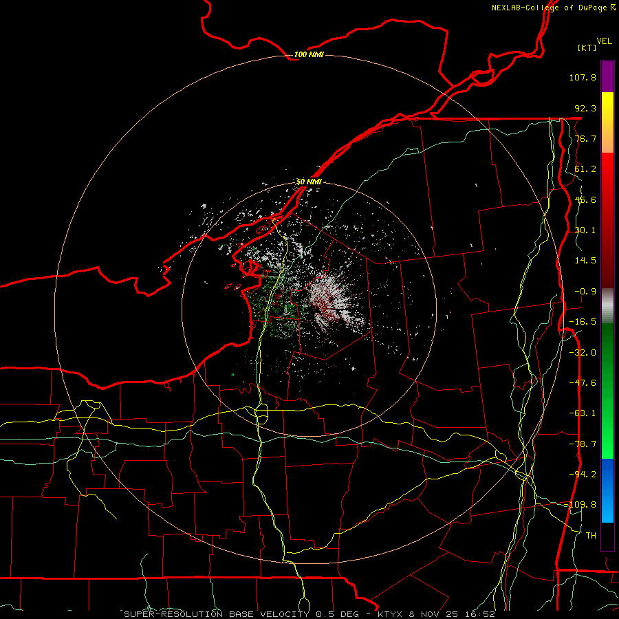Image resolution: width=619 pixels, height=619 pixels.
Task: Click the 61.2 legend value
Action: coord(585,169)
